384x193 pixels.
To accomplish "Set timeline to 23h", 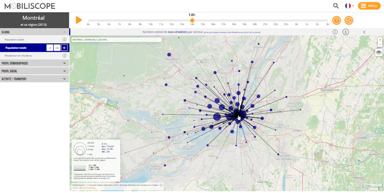I will pos(286,24).
